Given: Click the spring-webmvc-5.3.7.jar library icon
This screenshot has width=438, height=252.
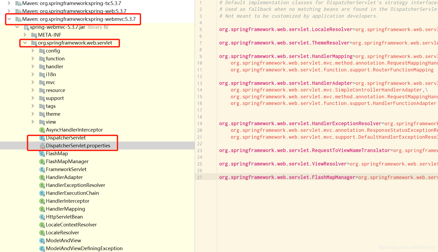Looking at the screenshot, I should pyautogui.click(x=26, y=27).
